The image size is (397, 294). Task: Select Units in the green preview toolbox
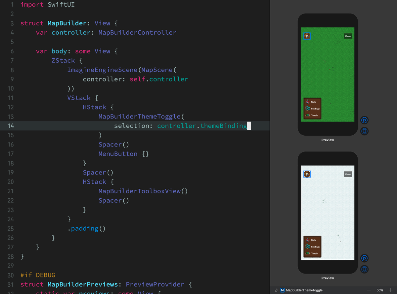click(312, 102)
